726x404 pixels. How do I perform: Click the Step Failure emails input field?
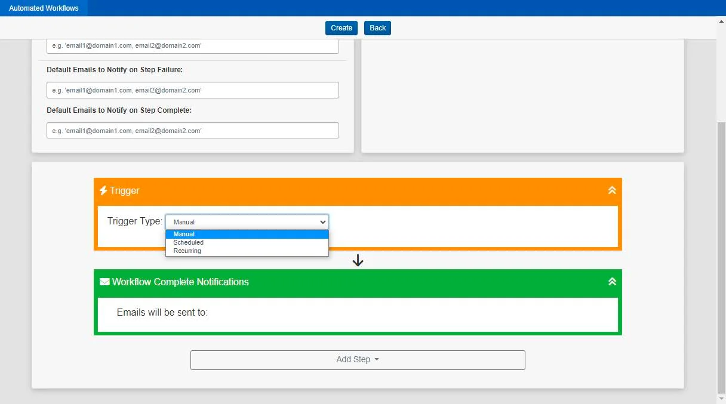pyautogui.click(x=192, y=90)
